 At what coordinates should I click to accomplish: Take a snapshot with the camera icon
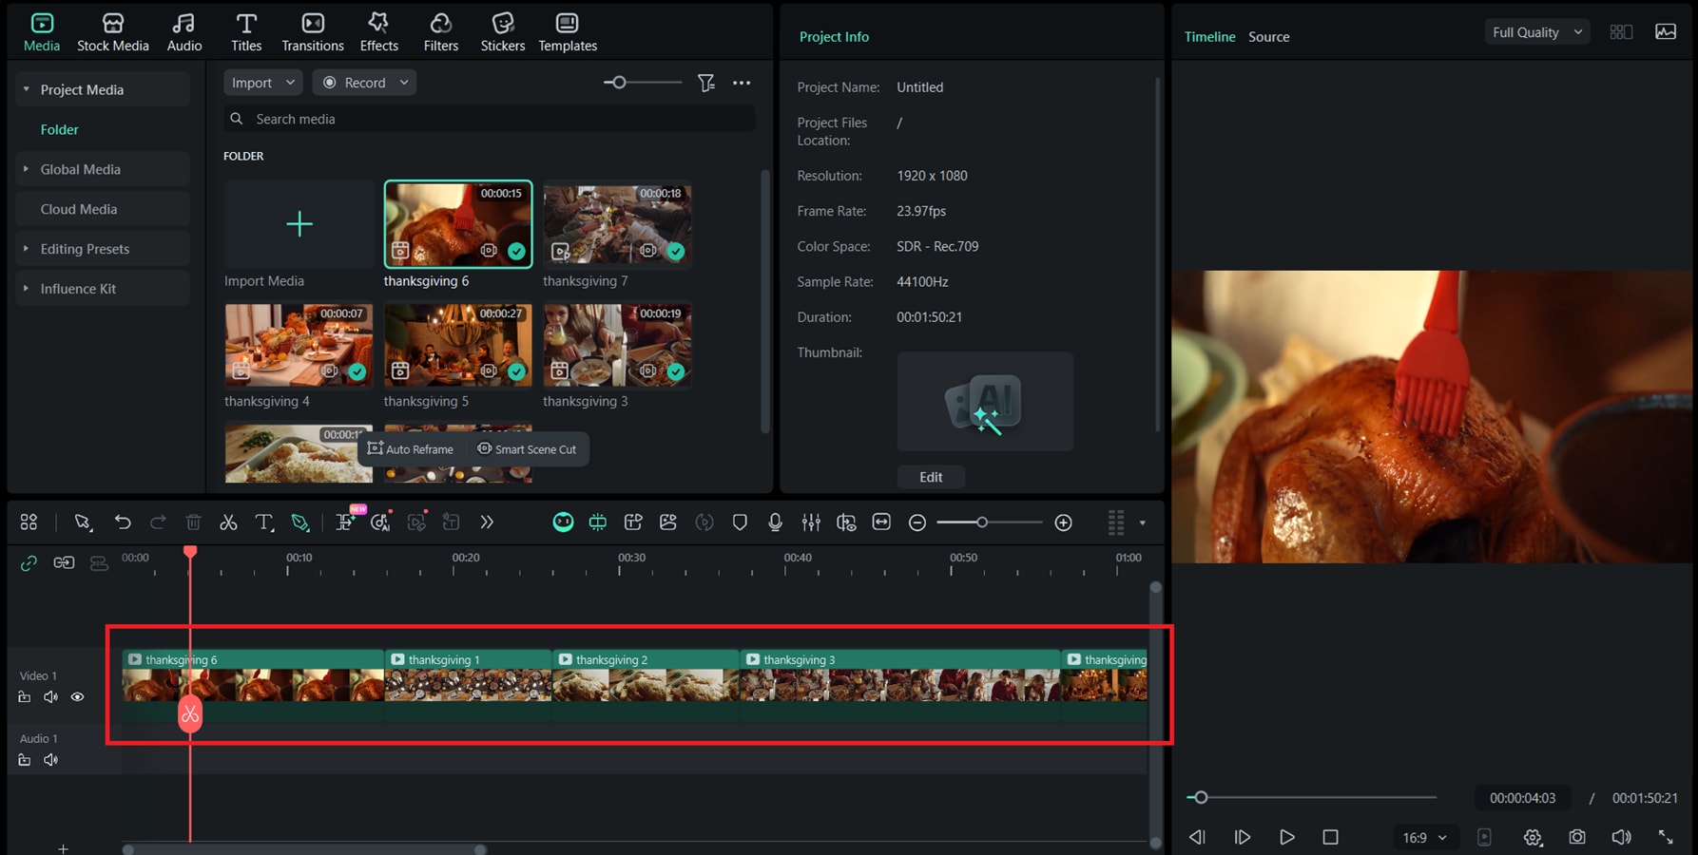tap(1577, 837)
